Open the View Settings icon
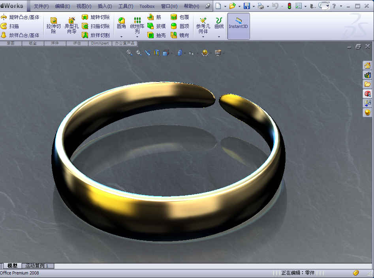The width and height of the screenshot is (374, 278). pyautogui.click(x=218, y=53)
